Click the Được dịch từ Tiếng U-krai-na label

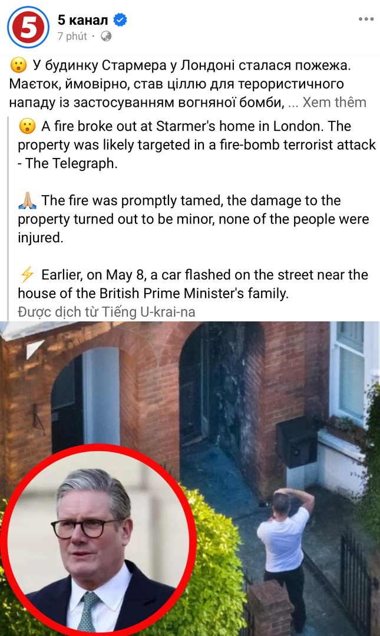point(107,312)
